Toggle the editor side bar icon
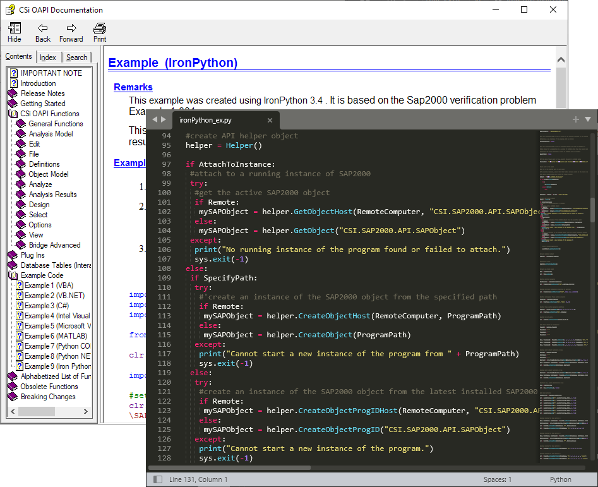The width and height of the screenshot is (598, 487). click(158, 479)
